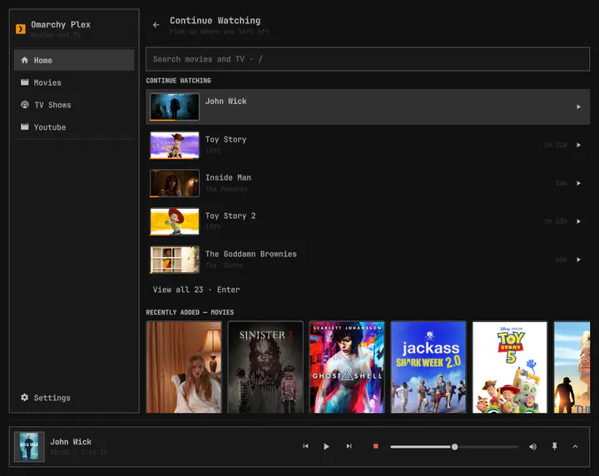Click the Toy Story 2 title text

coord(230,216)
